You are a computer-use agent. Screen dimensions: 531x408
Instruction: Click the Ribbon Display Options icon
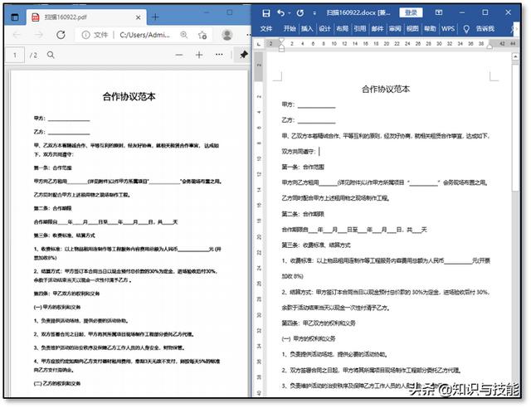[439, 12]
